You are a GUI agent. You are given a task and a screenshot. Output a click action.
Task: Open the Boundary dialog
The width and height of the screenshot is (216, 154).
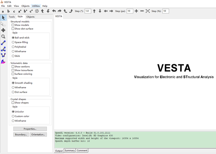[x=21, y=134]
